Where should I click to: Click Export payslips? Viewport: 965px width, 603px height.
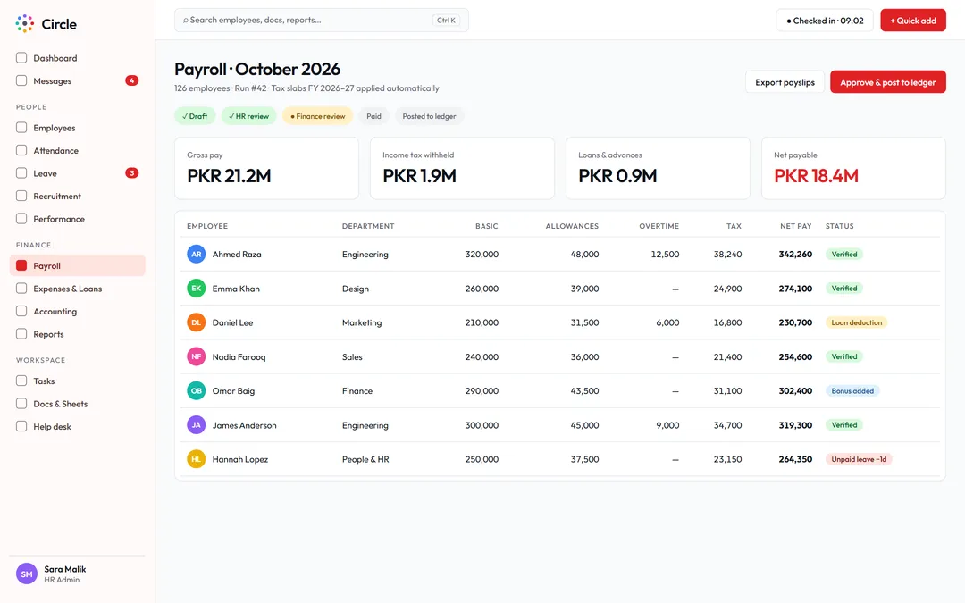tap(785, 82)
